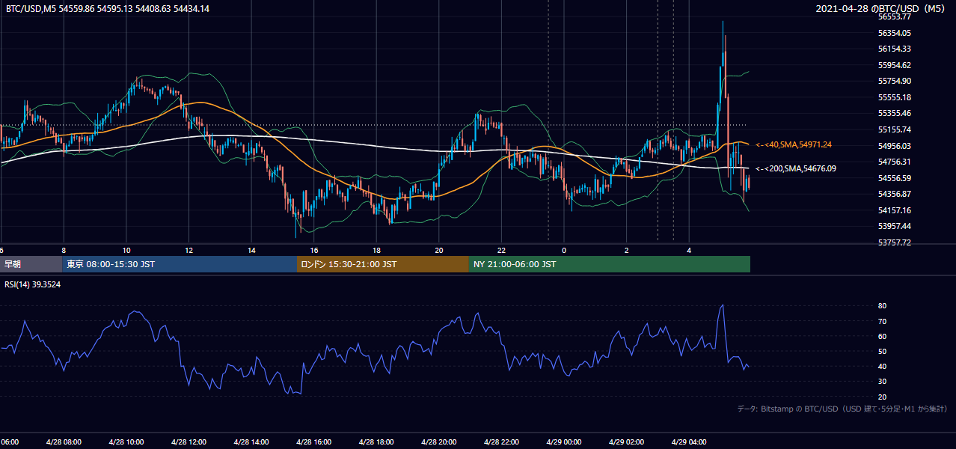956x449 pixels.
Task: Click RSI scale value 50
Action: click(882, 351)
